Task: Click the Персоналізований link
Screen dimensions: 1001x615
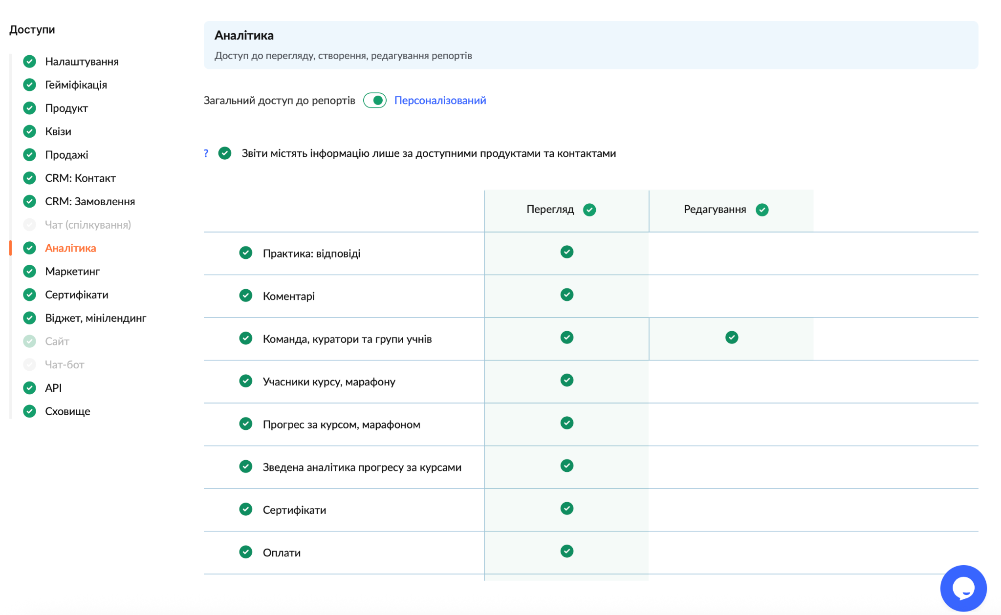Action: pos(440,100)
